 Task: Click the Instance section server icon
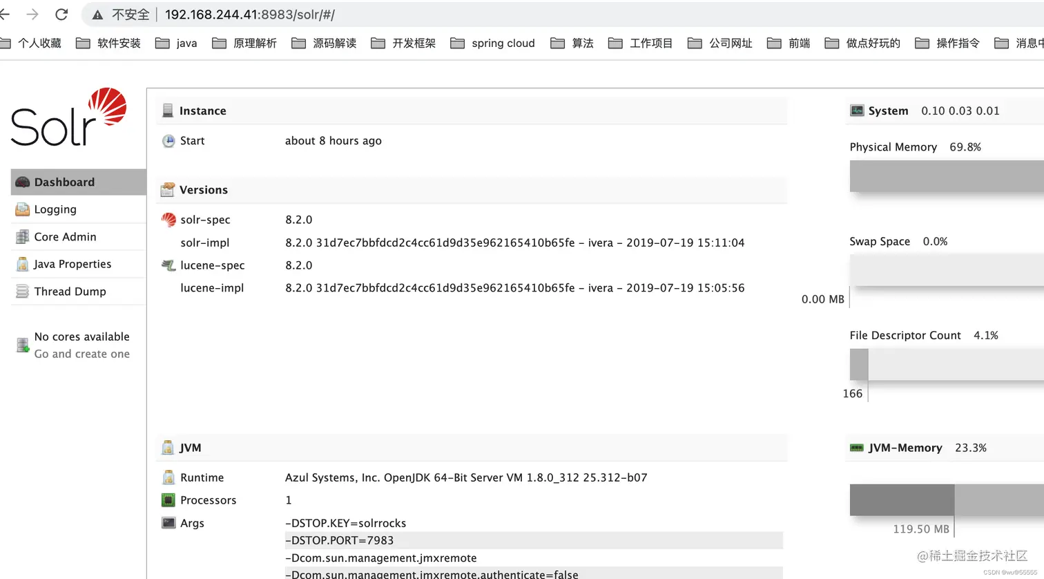coord(168,111)
